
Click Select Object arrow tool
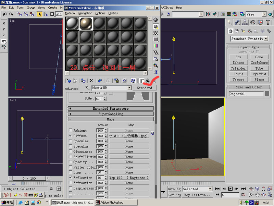tap(40, 14)
